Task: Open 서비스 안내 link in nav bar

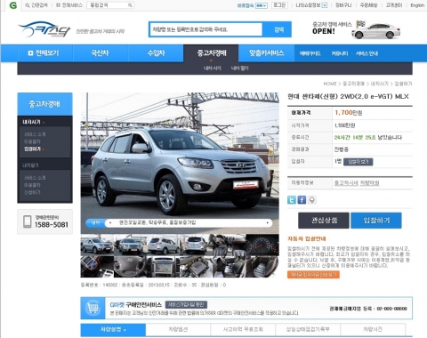Action: point(367,53)
